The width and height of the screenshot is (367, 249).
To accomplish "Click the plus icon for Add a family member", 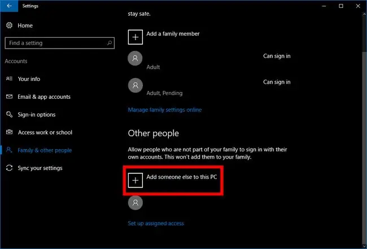I will point(136,37).
